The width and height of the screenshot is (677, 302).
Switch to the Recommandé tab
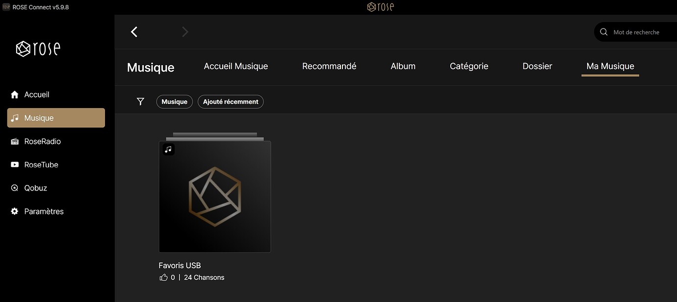click(x=329, y=66)
